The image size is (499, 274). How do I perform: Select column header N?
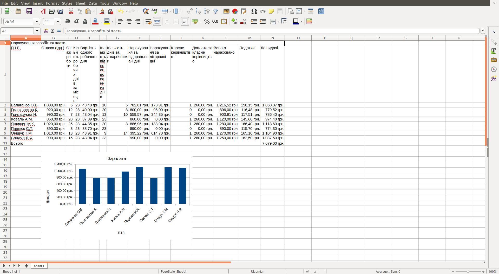[x=272, y=38]
